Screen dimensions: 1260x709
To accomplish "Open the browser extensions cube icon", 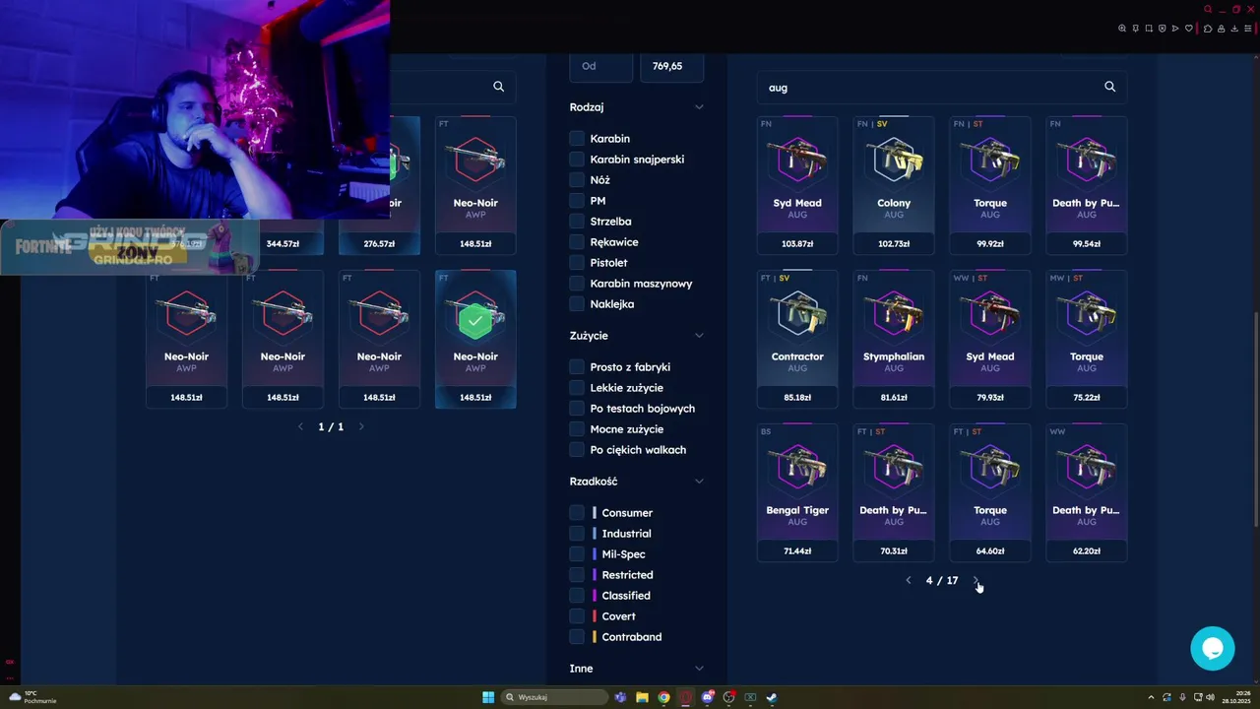I will coord(1208,29).
